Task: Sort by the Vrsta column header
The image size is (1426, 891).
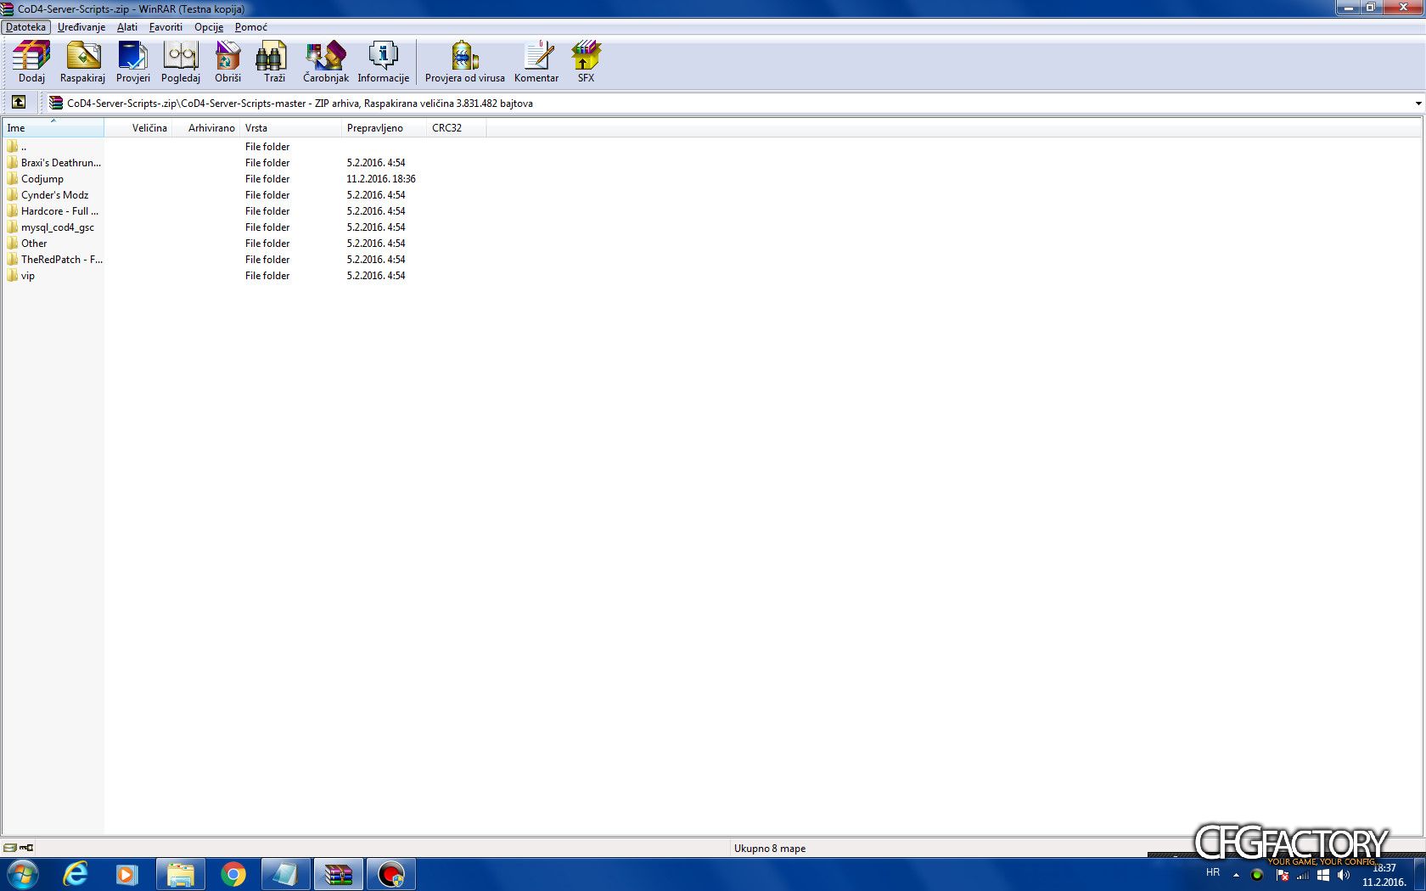Action: 291,128
